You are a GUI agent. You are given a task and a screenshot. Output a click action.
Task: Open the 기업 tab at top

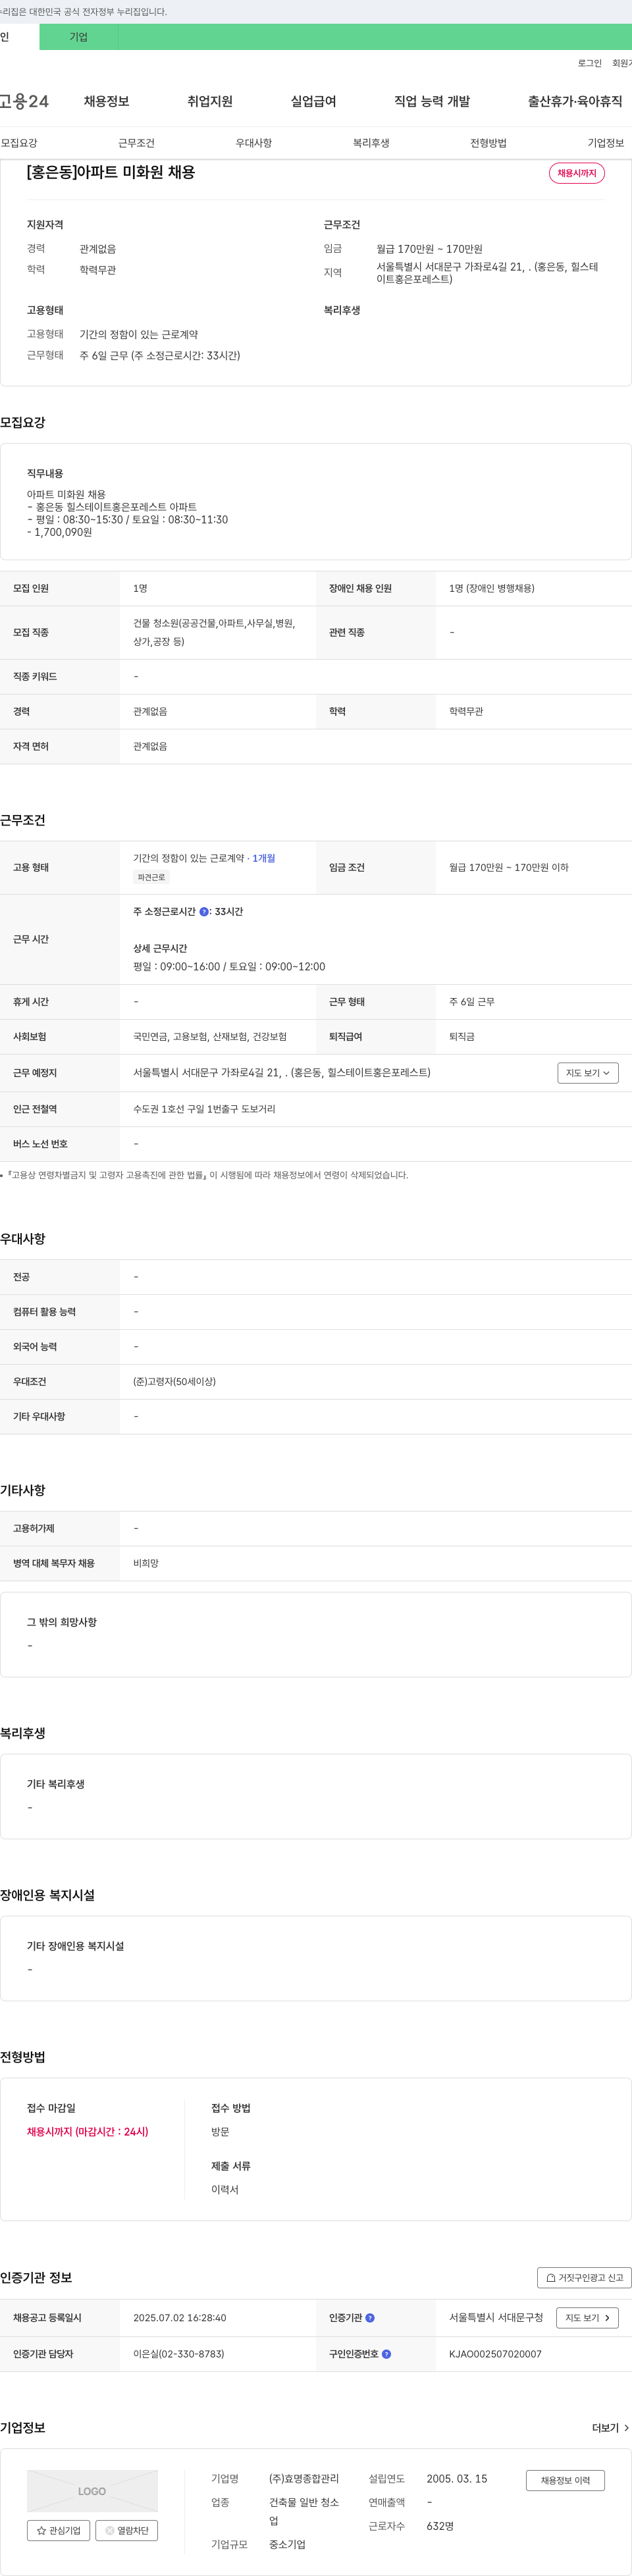pos(78,37)
